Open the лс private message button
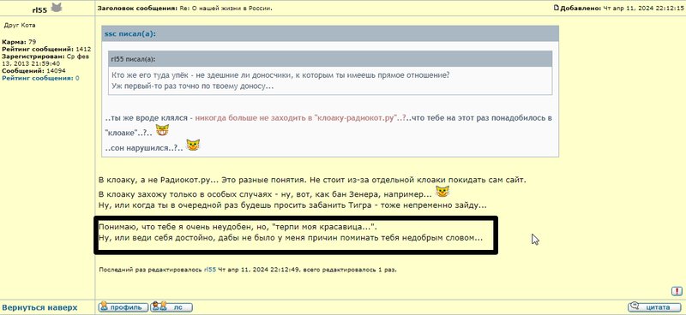Screen dimensions: 686x315 tap(171, 307)
